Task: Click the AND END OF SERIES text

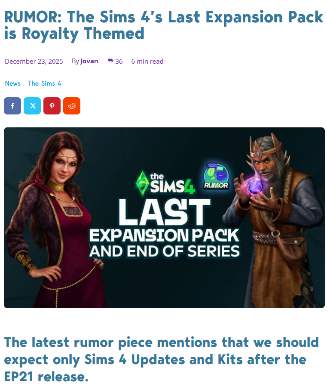Action: (164, 251)
